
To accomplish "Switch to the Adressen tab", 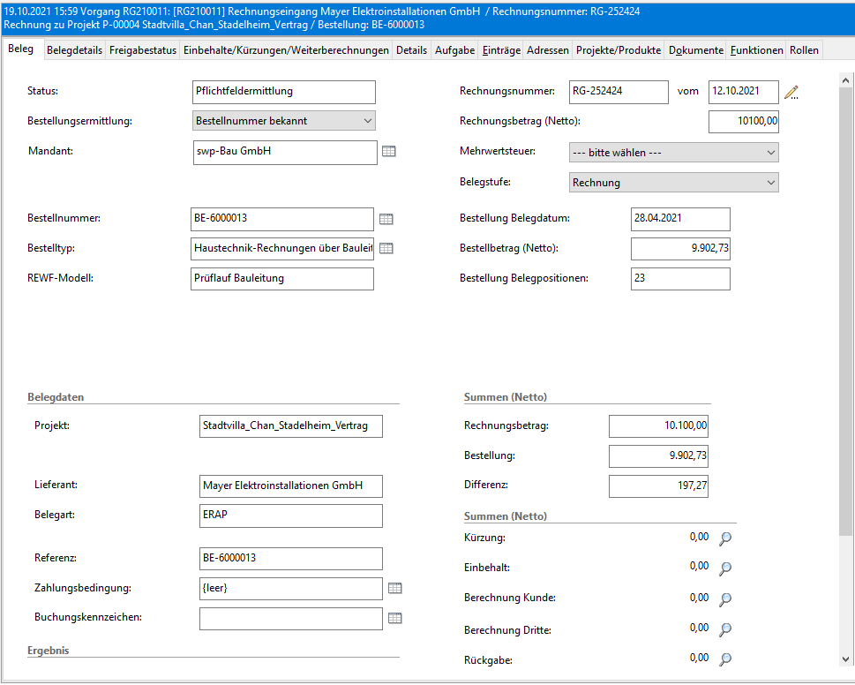I will (548, 50).
